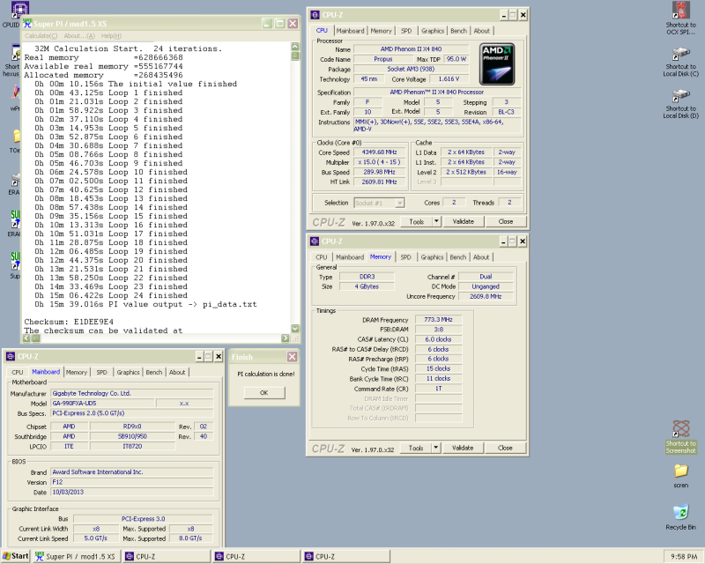The height and width of the screenshot is (564, 705).
Task: Select the first CPU-Z taskbar button
Action: point(167,556)
